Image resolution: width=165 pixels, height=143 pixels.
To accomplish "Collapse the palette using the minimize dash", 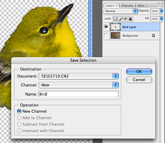I will (159, 3).
